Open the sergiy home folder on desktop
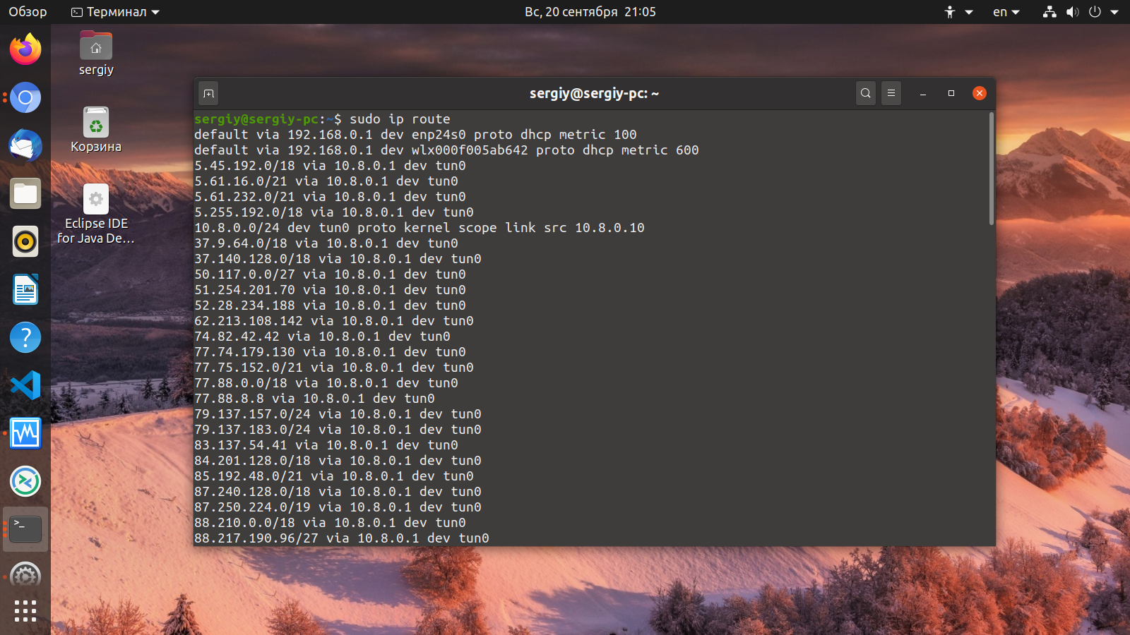This screenshot has width=1130, height=635. (96, 53)
